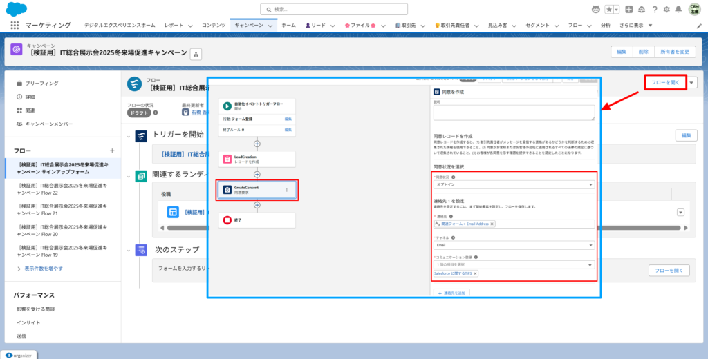This screenshot has width=708, height=359.
Task: Open 詳細 in the sidebar
Action: point(30,97)
